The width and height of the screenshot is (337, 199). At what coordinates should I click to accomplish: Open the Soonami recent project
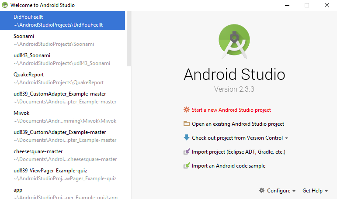click(x=53, y=40)
